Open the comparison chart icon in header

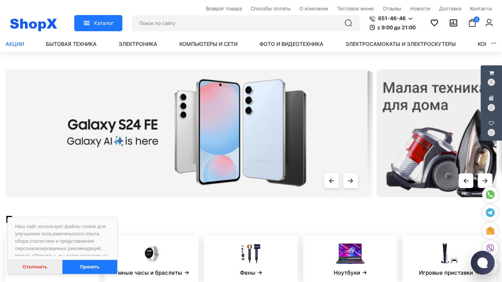point(453,23)
